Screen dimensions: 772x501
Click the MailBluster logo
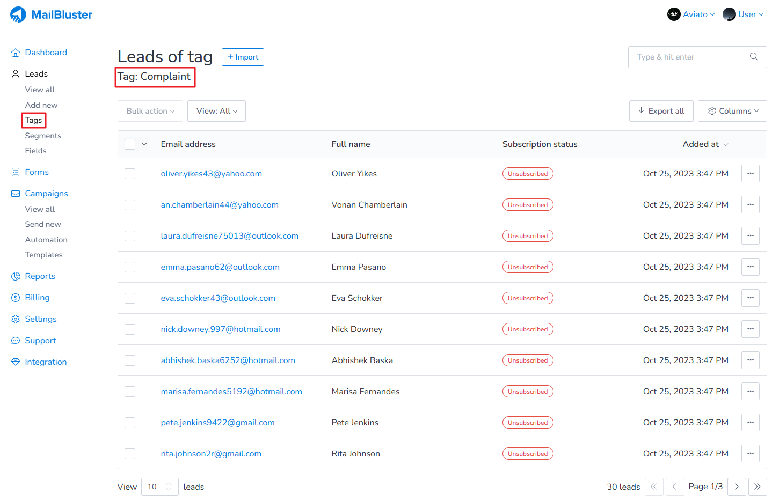52,14
